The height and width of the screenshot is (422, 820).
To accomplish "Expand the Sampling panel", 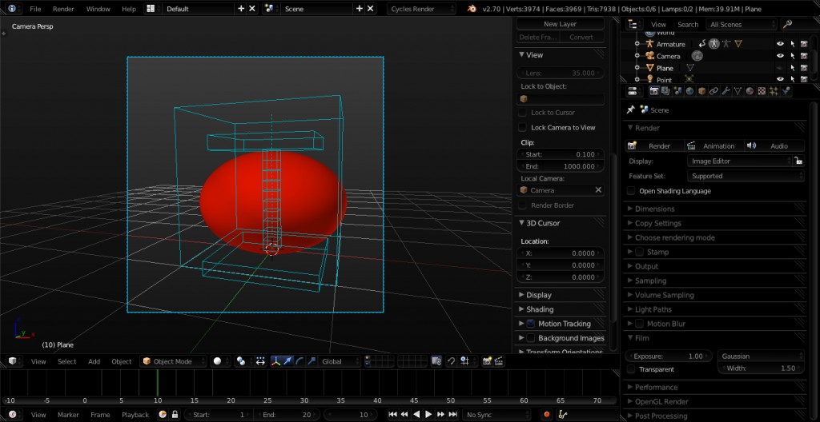I will [x=650, y=281].
